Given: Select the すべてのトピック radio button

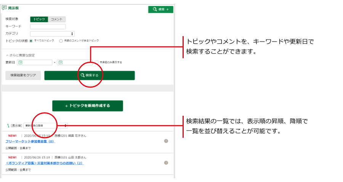Looking at the screenshot, I should 31,40.
